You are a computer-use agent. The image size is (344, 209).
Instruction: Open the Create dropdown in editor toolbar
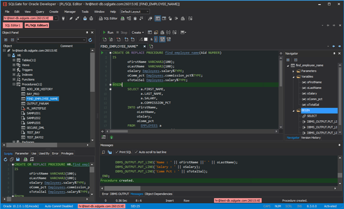(138, 32)
